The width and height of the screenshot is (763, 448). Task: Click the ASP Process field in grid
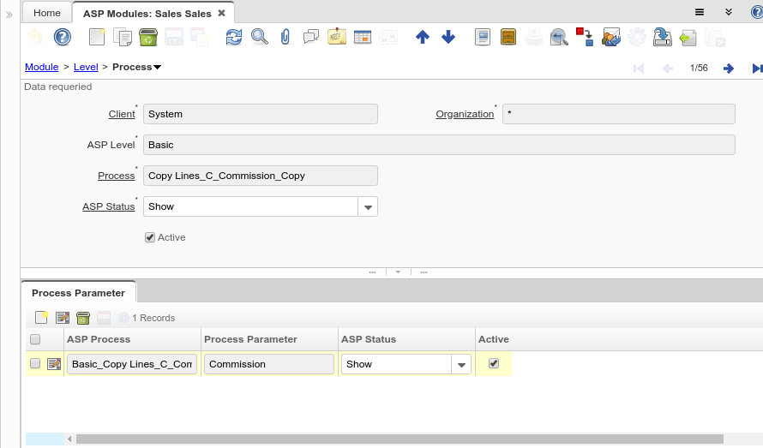coord(132,364)
